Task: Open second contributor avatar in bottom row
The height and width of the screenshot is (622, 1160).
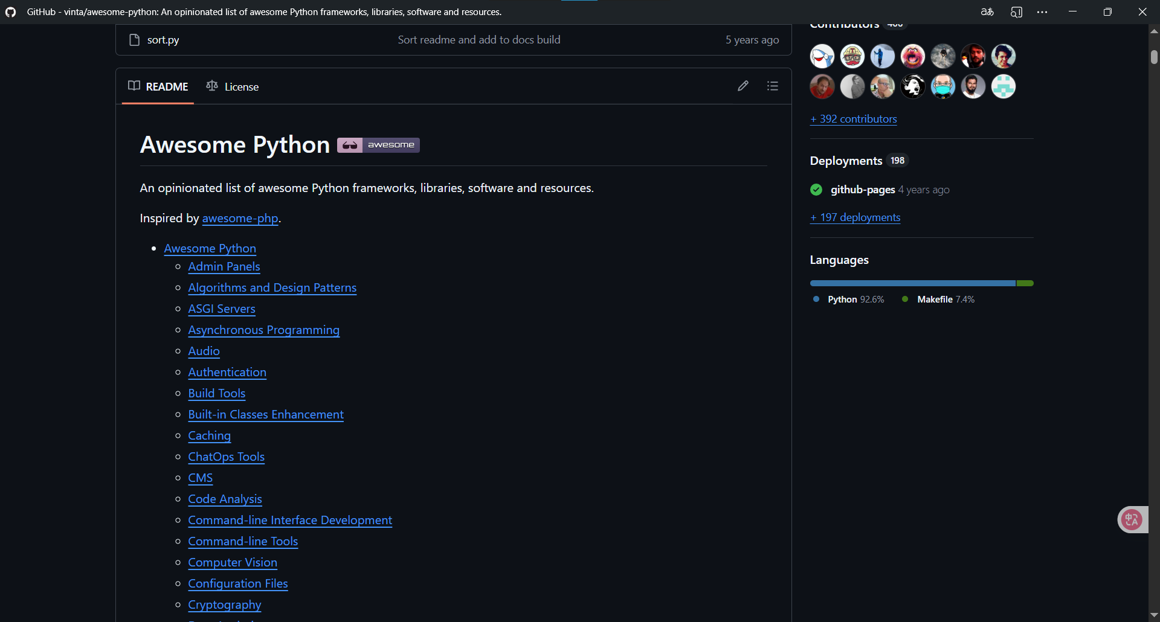Action: tap(852, 86)
